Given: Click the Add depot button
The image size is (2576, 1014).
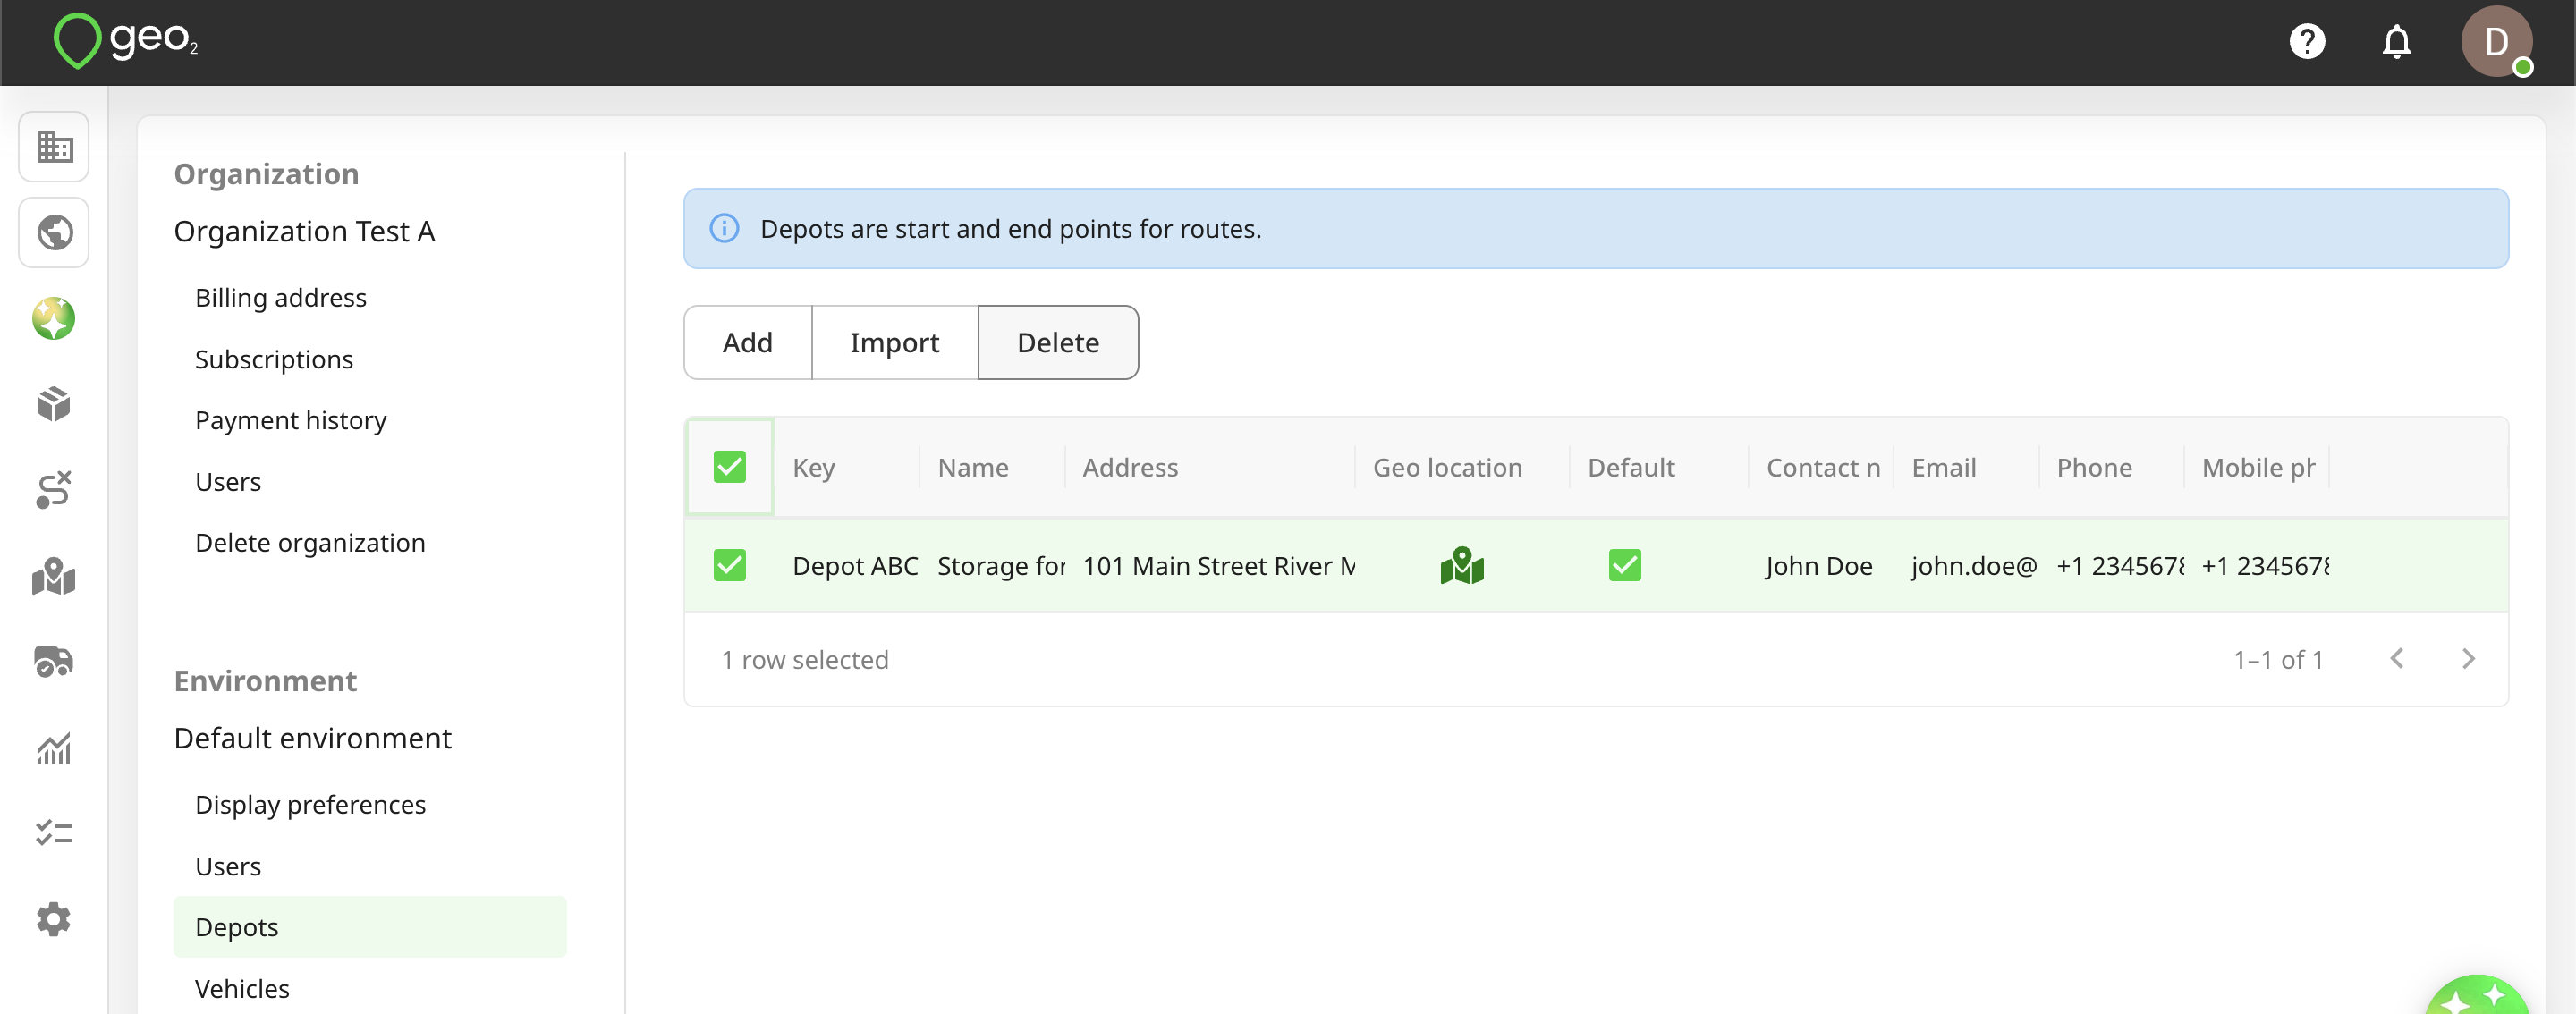Looking at the screenshot, I should click(x=748, y=343).
